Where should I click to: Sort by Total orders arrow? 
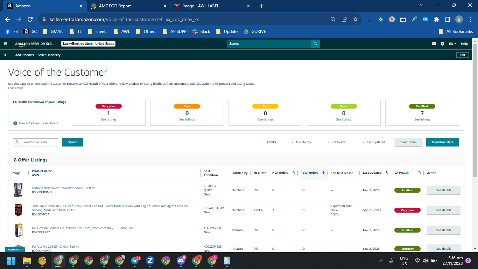(324, 173)
